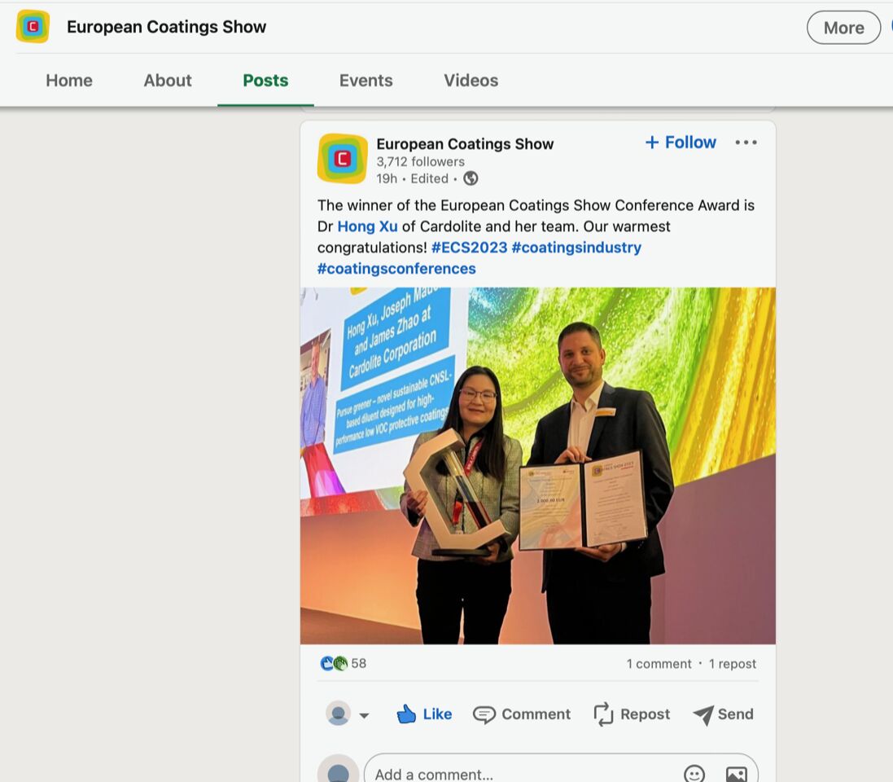The image size is (893, 782).
Task: Repost this post
Action: pos(632,714)
